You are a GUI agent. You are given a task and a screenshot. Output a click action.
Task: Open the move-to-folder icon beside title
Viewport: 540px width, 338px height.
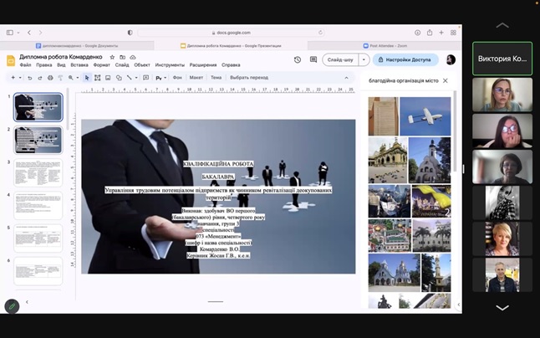coord(122,57)
